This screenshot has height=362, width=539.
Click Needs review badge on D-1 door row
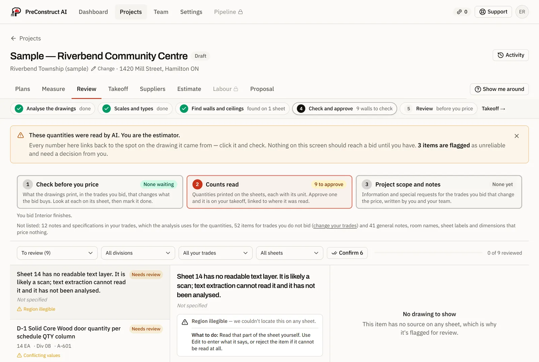pos(146,329)
